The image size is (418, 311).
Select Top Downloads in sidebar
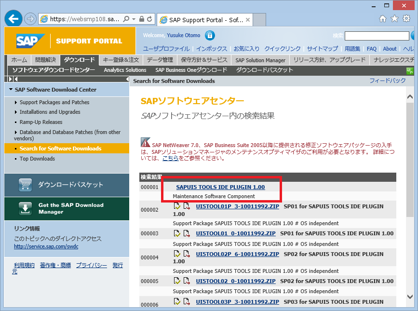[37, 159]
